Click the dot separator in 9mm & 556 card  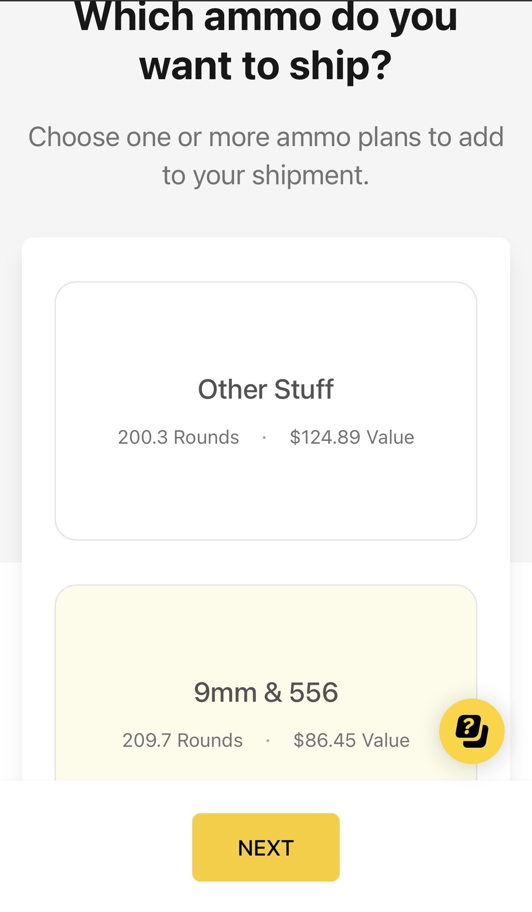click(x=268, y=741)
